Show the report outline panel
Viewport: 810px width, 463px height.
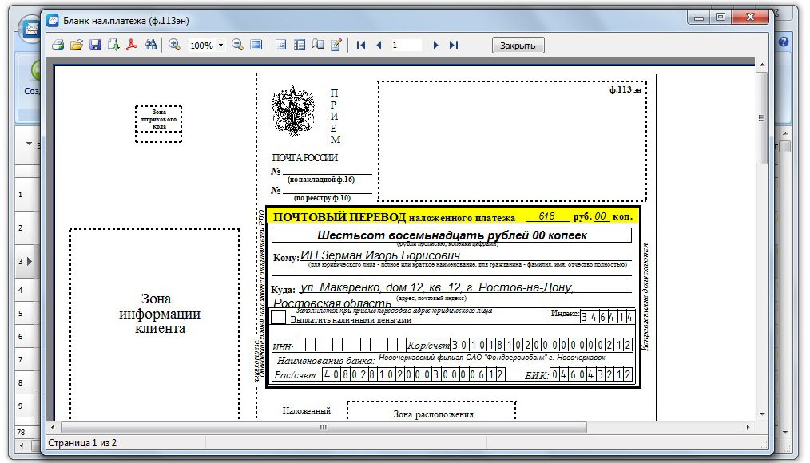click(x=280, y=45)
